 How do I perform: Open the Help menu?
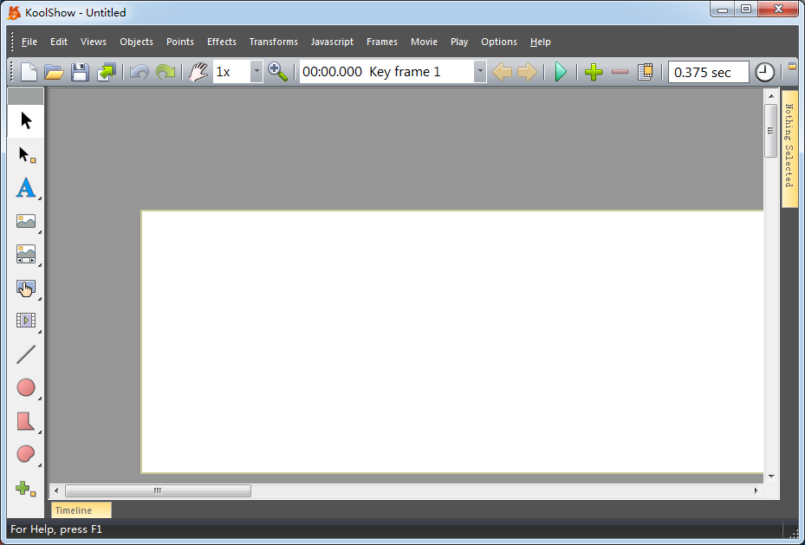540,42
